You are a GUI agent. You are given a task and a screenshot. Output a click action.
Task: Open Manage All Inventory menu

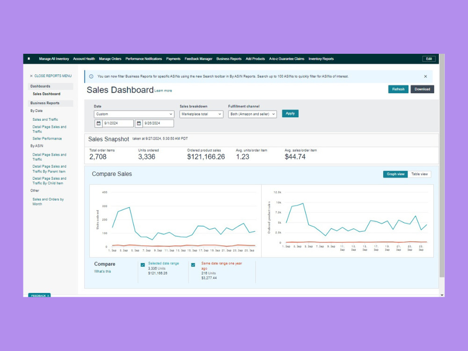54,59
